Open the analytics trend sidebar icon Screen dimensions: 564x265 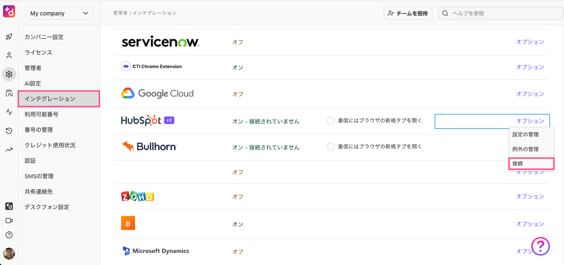(x=9, y=150)
